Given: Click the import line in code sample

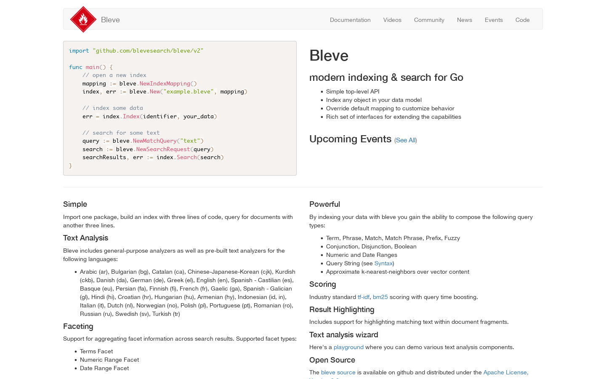Looking at the screenshot, I should [x=136, y=51].
